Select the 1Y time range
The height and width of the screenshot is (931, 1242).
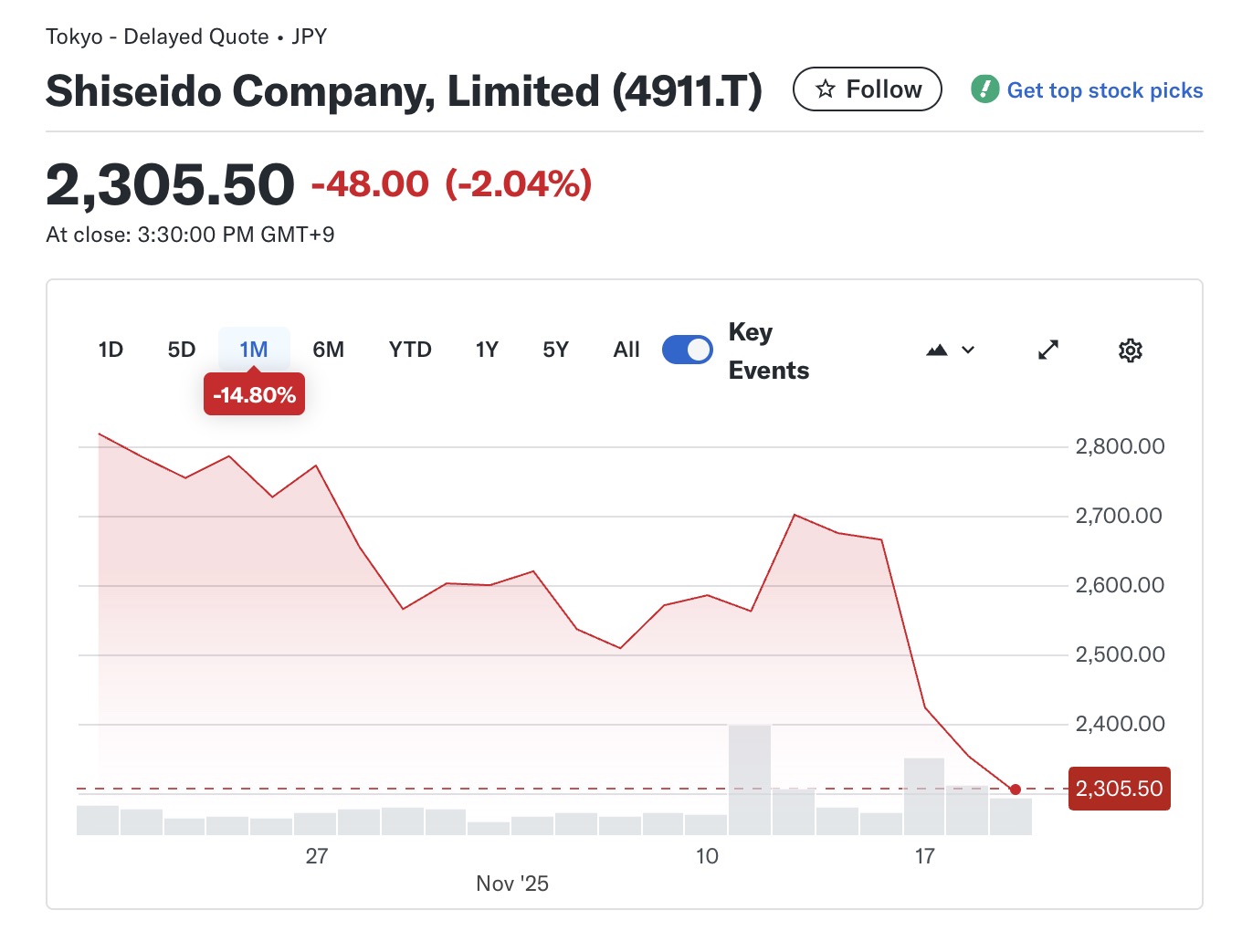487,350
